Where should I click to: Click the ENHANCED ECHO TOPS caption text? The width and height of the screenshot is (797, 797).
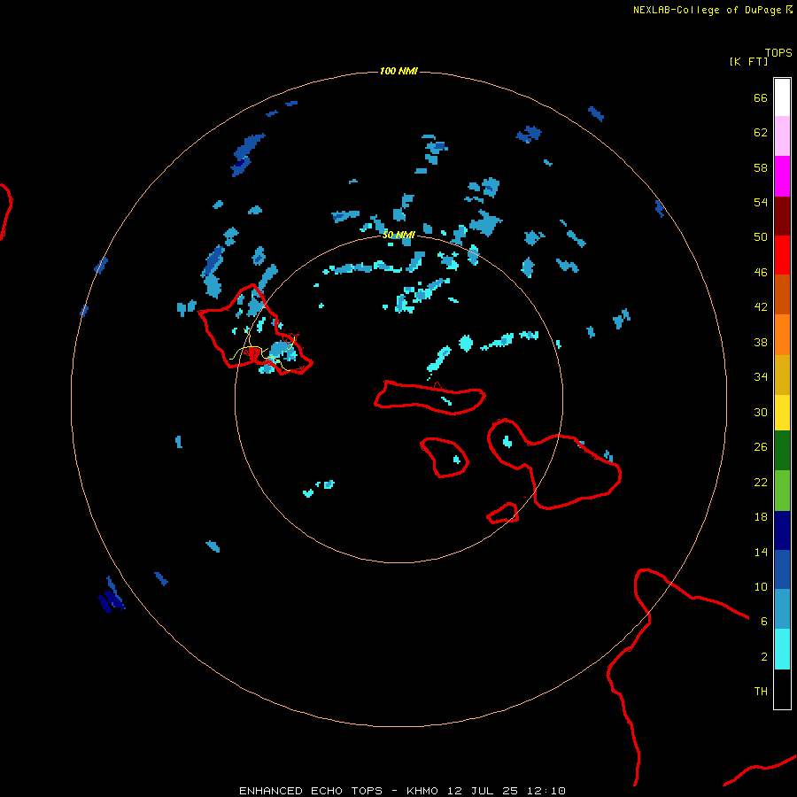click(311, 791)
